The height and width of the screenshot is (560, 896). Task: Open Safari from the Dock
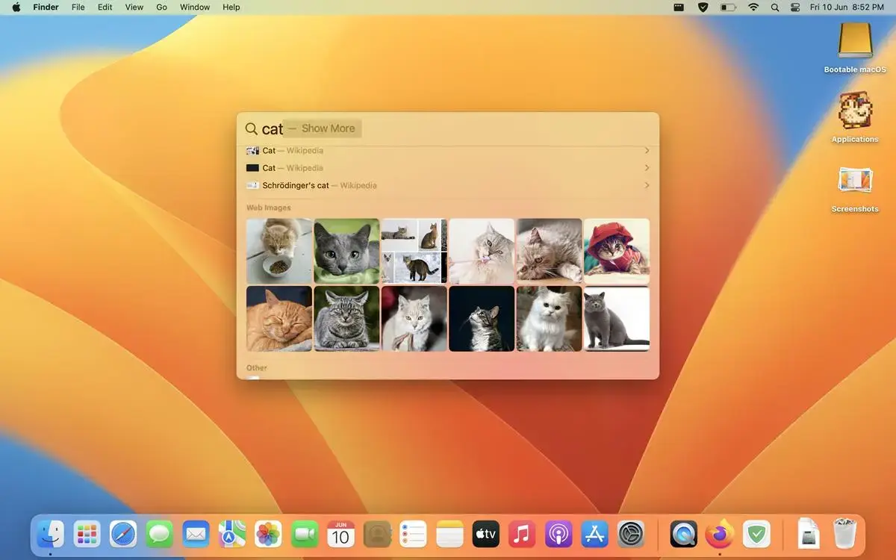[123, 534]
